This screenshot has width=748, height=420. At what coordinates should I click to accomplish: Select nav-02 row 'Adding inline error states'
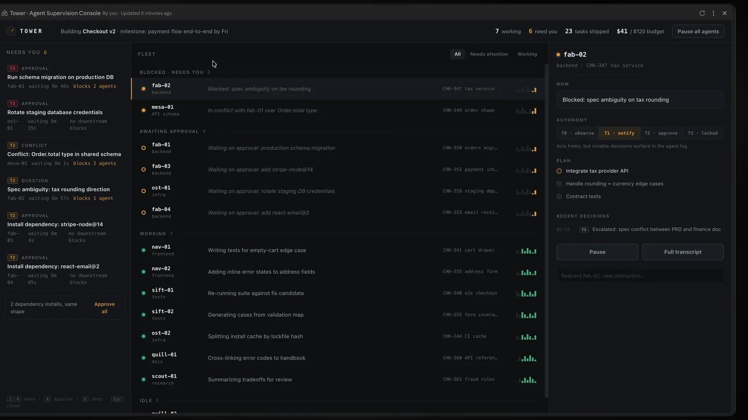[x=338, y=272]
